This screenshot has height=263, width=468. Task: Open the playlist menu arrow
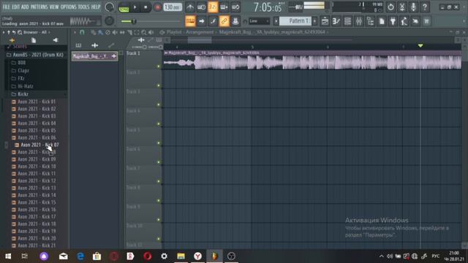point(75,32)
